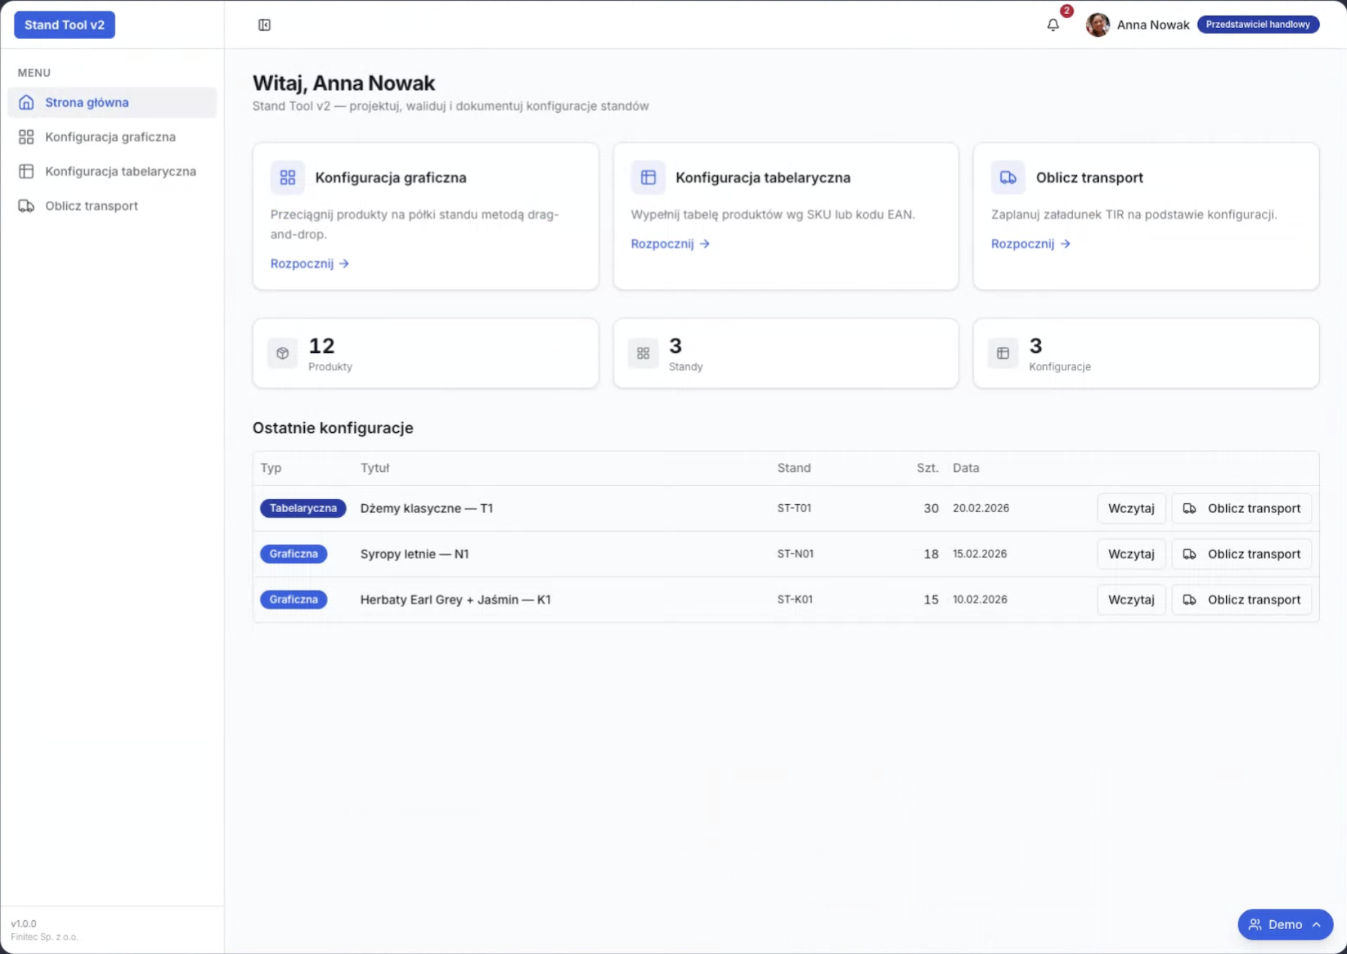Click the truck icon in Oblicz transport card
The width and height of the screenshot is (1347, 954).
[x=1008, y=178]
